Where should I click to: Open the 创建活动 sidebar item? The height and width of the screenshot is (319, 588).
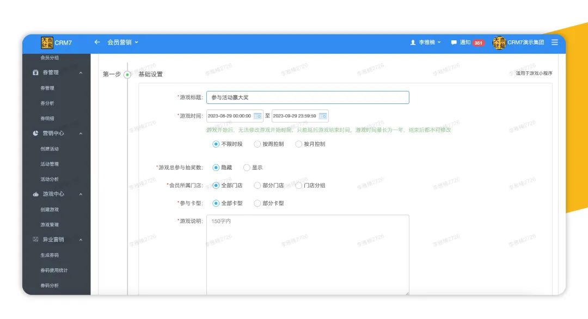tap(50, 149)
